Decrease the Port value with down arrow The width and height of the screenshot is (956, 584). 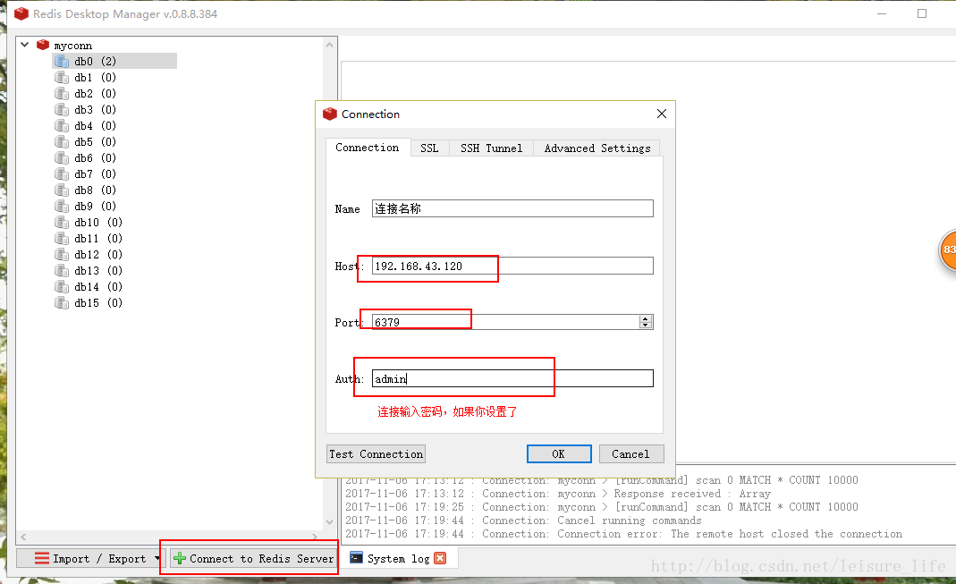(x=646, y=326)
